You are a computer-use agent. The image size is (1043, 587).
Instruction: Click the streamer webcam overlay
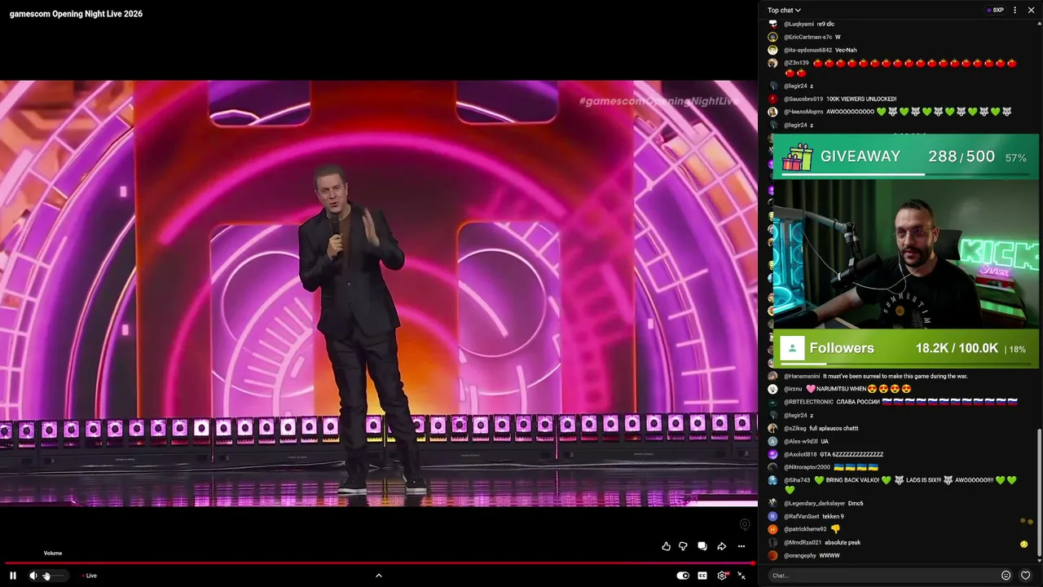(x=905, y=254)
